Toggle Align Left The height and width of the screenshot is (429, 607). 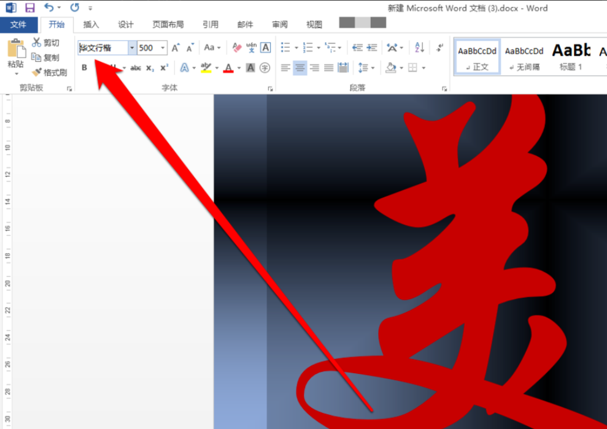coord(285,68)
